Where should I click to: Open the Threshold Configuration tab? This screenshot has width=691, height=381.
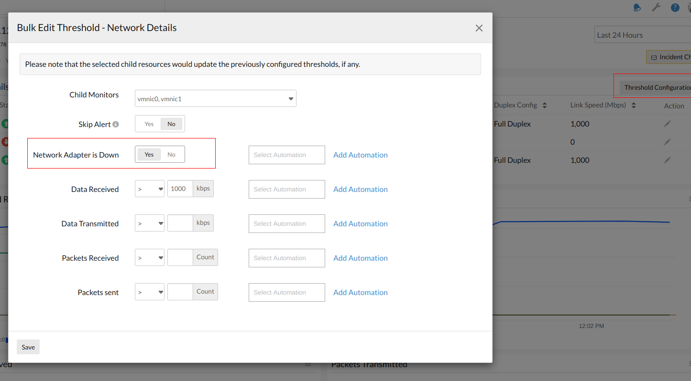656,87
